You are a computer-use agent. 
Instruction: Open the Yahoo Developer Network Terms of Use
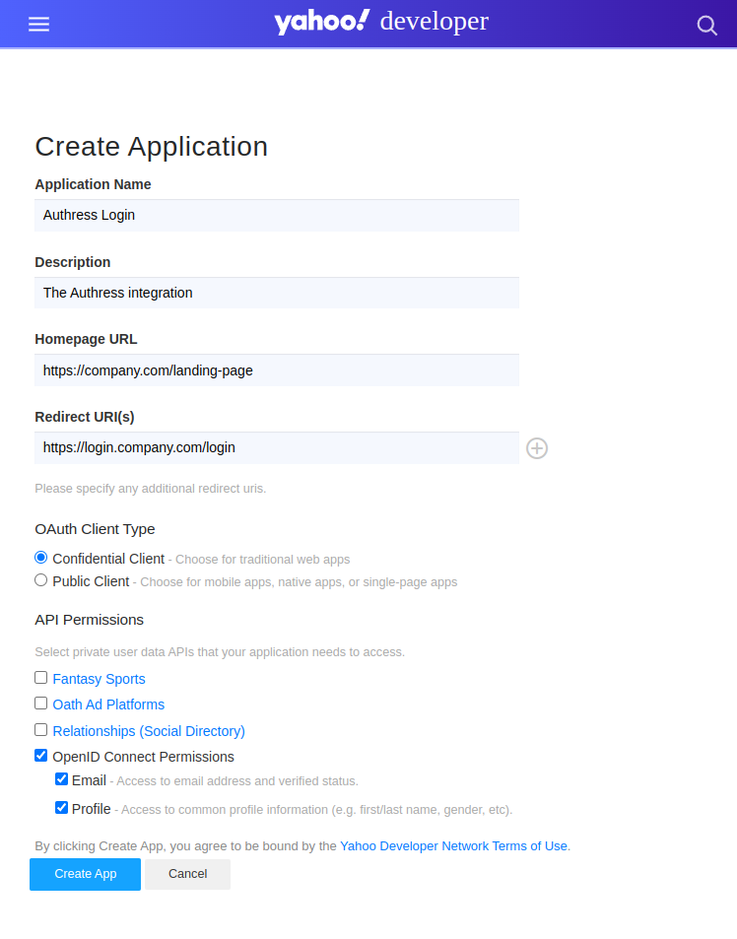click(x=453, y=845)
